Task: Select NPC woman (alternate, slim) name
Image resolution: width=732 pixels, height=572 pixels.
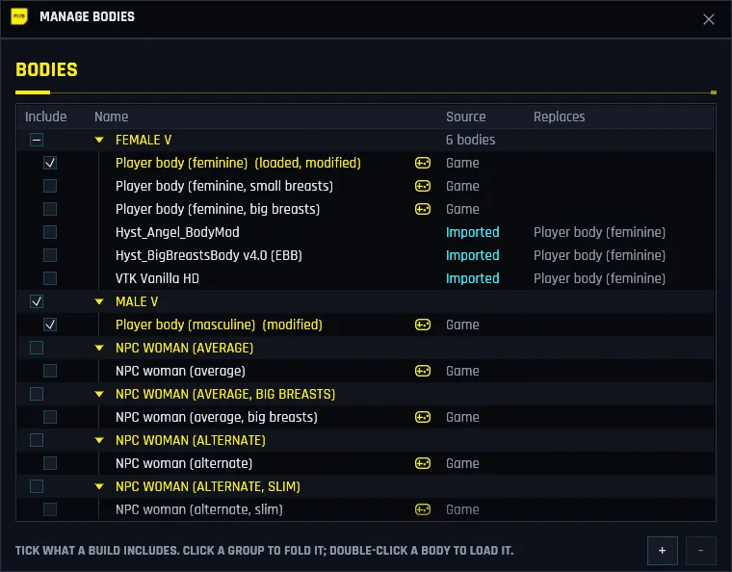Action: (199, 509)
